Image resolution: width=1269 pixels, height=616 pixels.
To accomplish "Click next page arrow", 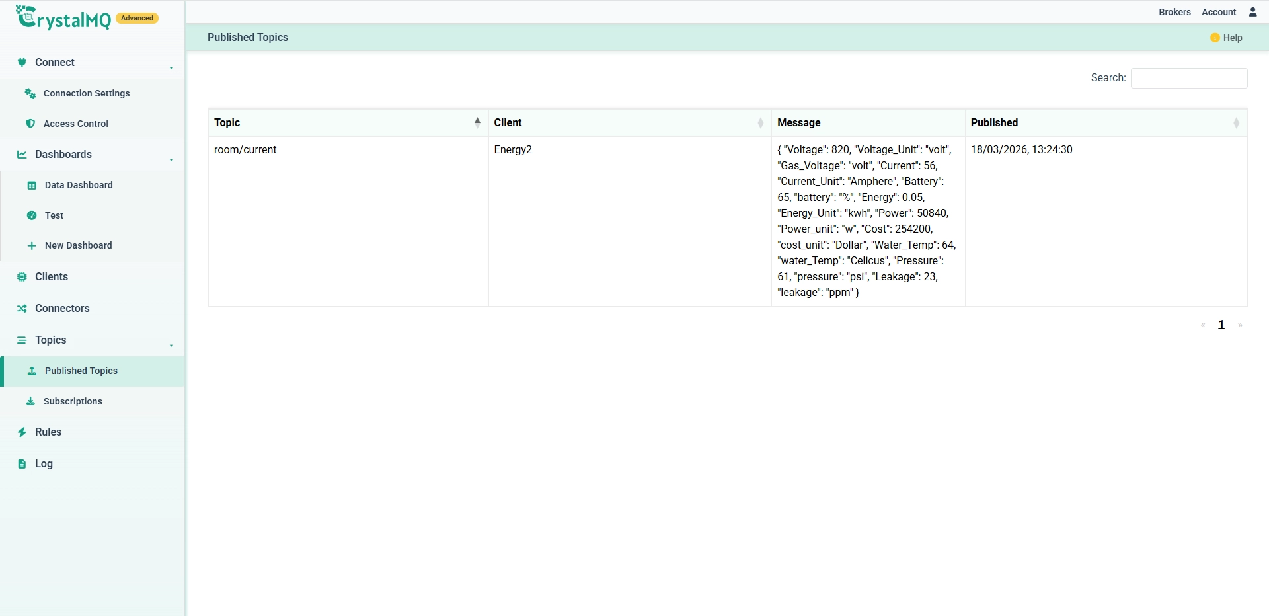I will coord(1240,325).
